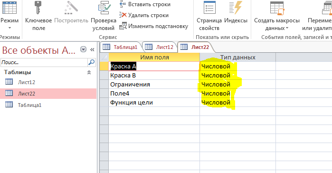Click Изменить подстановку lookup option
This screenshot has width=332, height=173.
(x=154, y=26)
